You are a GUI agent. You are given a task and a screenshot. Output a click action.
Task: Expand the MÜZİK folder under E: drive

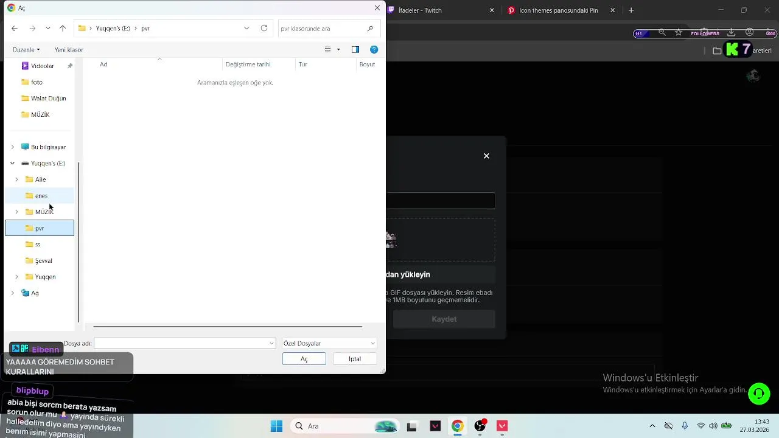coord(17,212)
